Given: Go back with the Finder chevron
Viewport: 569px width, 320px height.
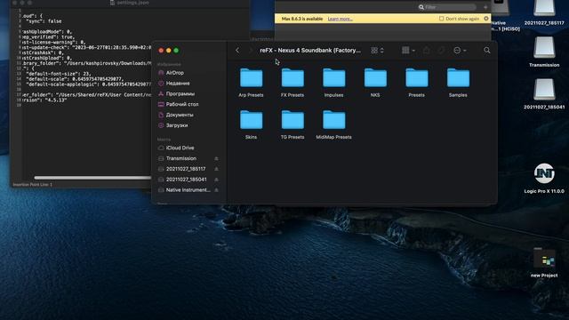Looking at the screenshot, I should (x=237, y=51).
